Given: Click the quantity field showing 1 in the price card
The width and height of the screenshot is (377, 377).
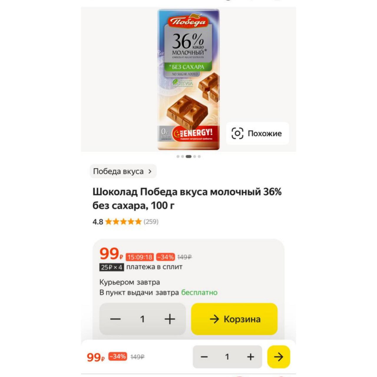Looking at the screenshot, I should coord(143,319).
